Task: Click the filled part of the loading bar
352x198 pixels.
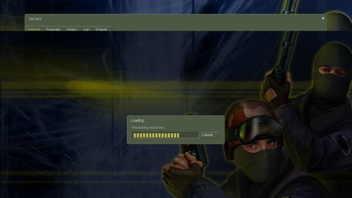Action: (x=156, y=135)
